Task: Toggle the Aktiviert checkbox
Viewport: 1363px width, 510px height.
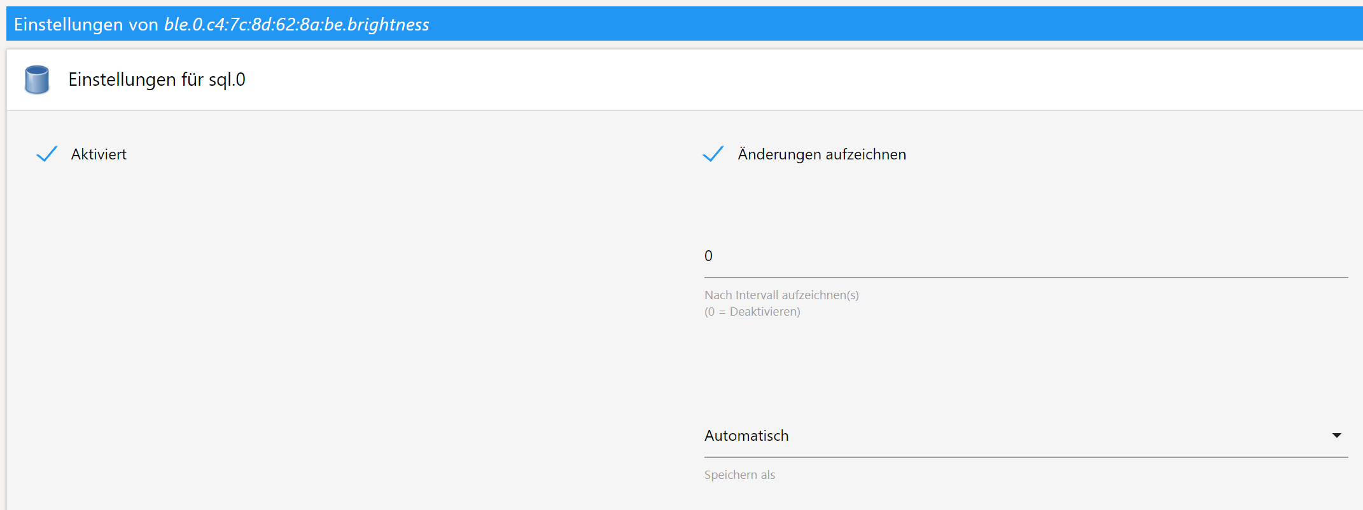Action: click(47, 154)
